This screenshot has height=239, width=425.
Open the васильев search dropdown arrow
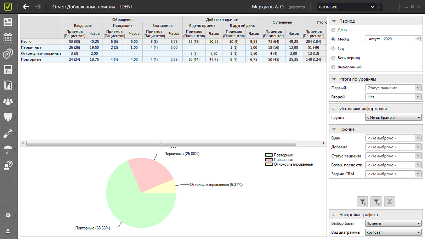[x=373, y=7]
